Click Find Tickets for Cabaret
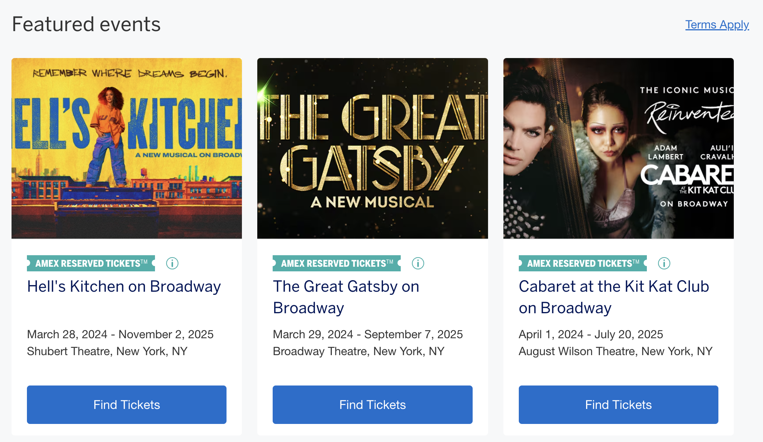This screenshot has height=442, width=763. click(618, 404)
